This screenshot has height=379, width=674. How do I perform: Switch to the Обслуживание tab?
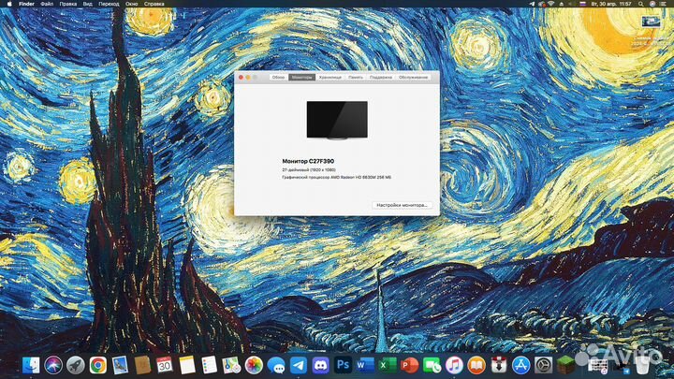pyautogui.click(x=413, y=78)
